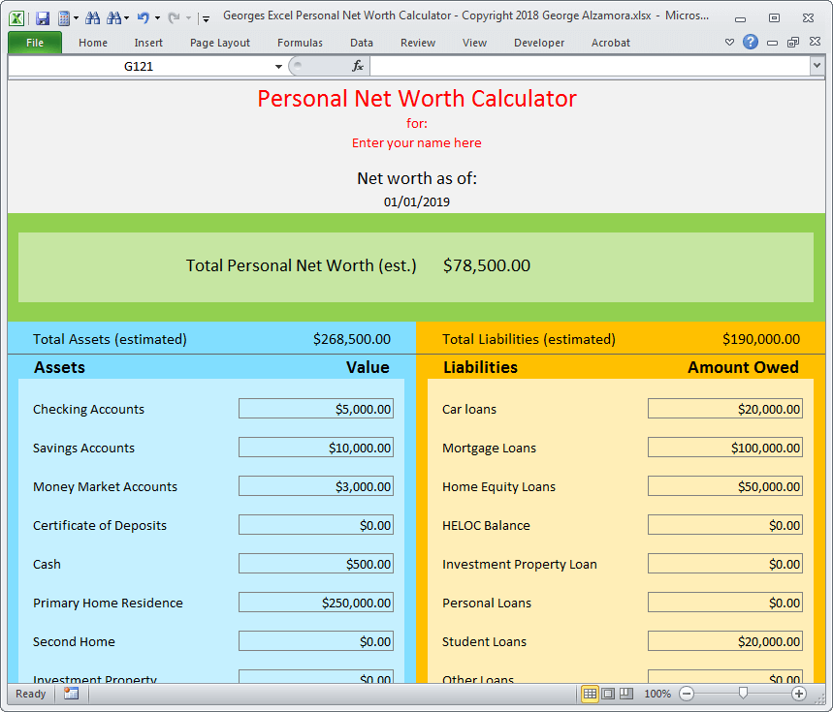
Task: Click zoom out minus button
Action: [x=687, y=694]
